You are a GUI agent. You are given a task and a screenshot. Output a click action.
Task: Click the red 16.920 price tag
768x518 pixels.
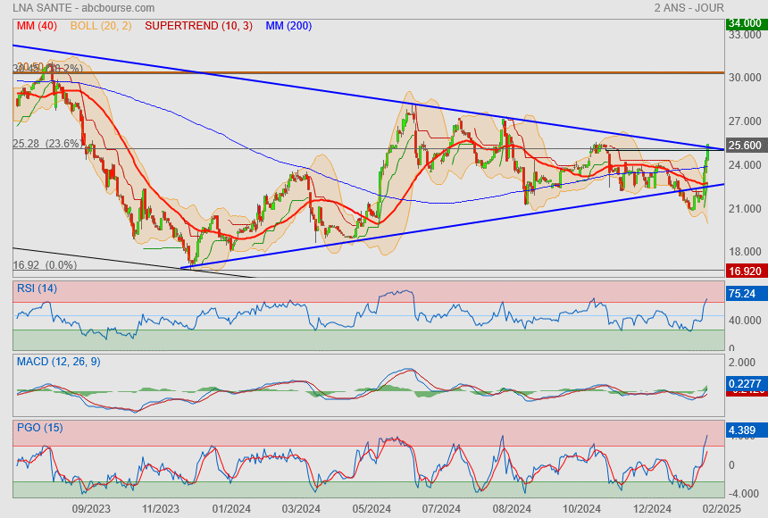[x=745, y=271]
